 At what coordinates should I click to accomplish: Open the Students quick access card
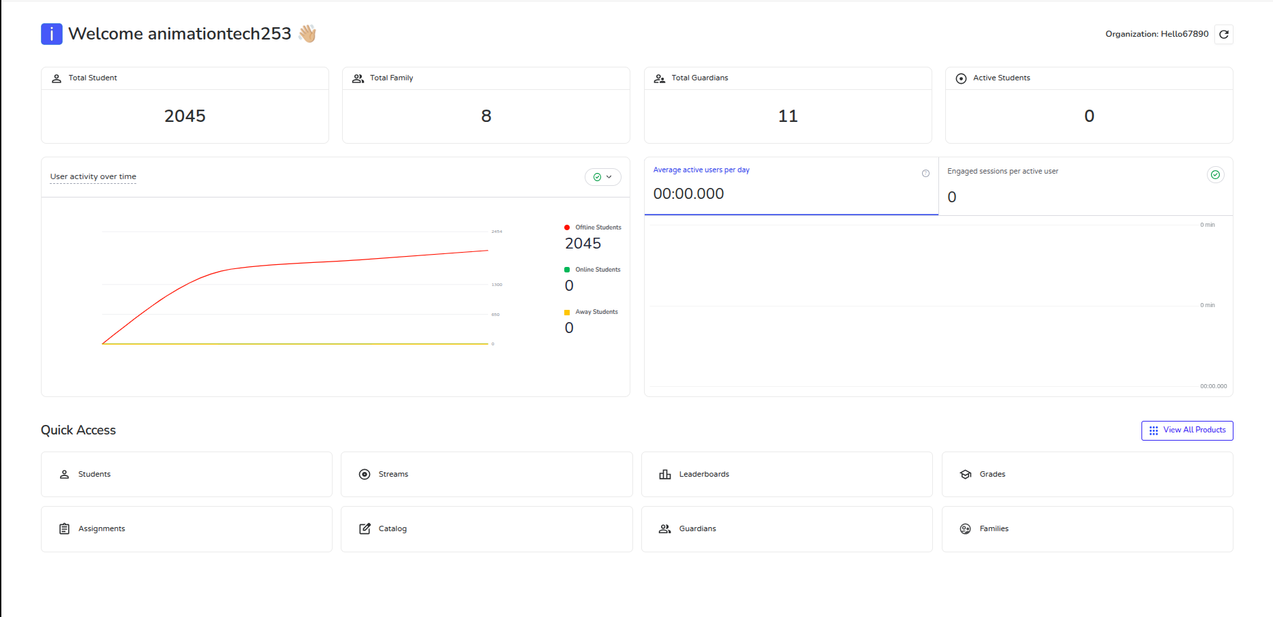pos(187,474)
